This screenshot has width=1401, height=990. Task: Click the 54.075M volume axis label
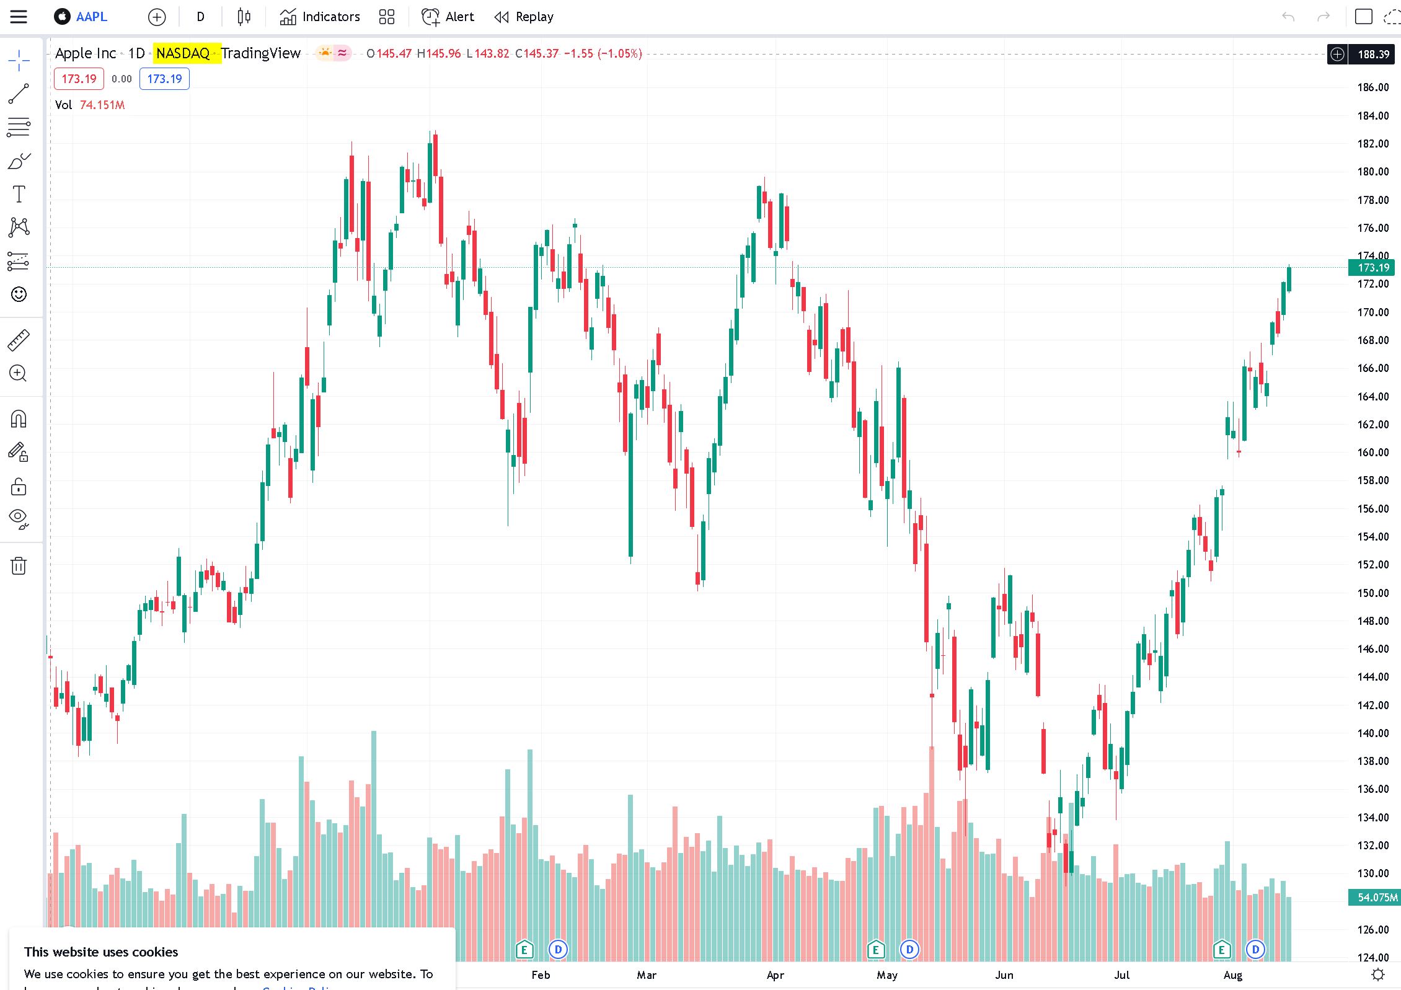click(x=1374, y=897)
